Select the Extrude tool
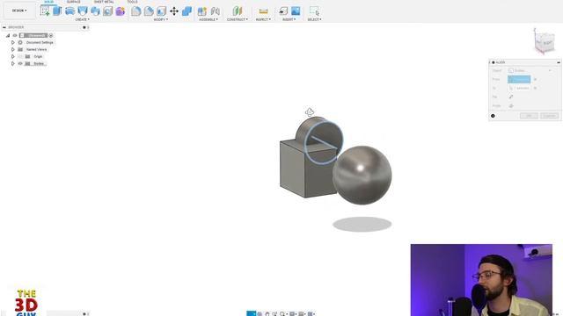Screen dimensions: 563x316 coord(57,11)
